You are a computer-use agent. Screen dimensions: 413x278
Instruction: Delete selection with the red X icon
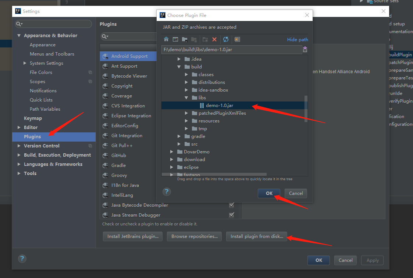pos(214,39)
